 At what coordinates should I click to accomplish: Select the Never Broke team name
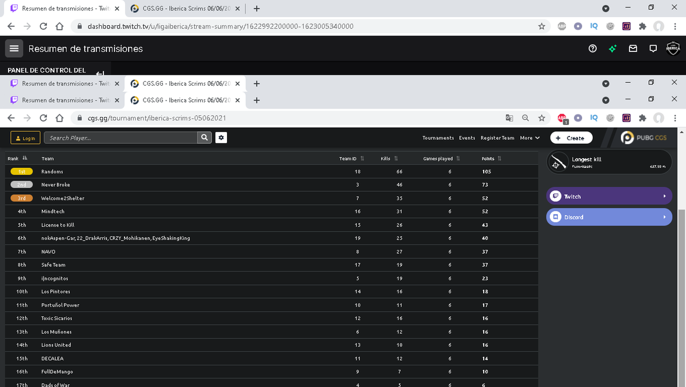[55, 184]
